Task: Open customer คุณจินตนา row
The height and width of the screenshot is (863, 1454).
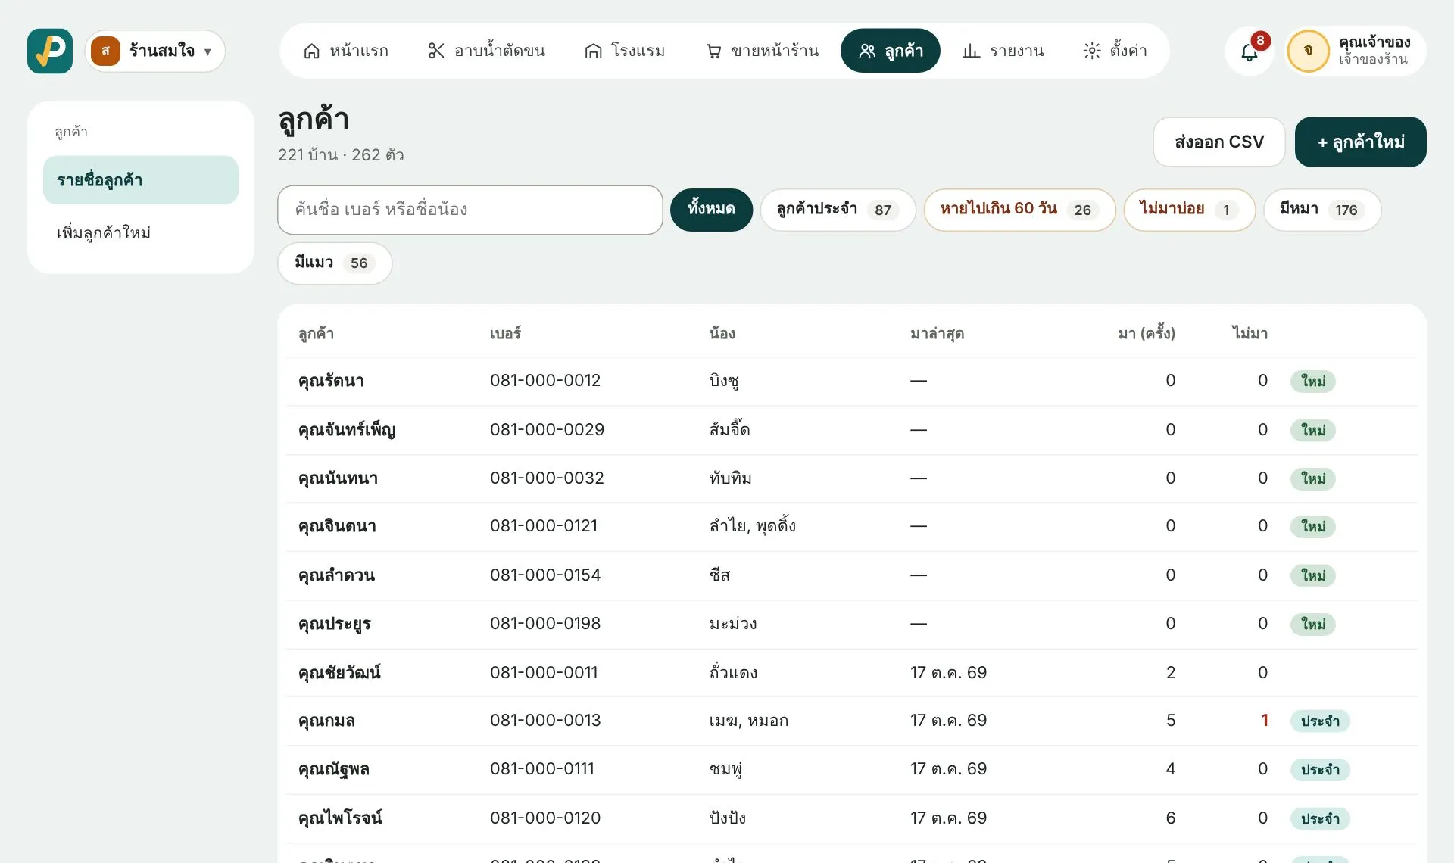Action: click(x=851, y=526)
